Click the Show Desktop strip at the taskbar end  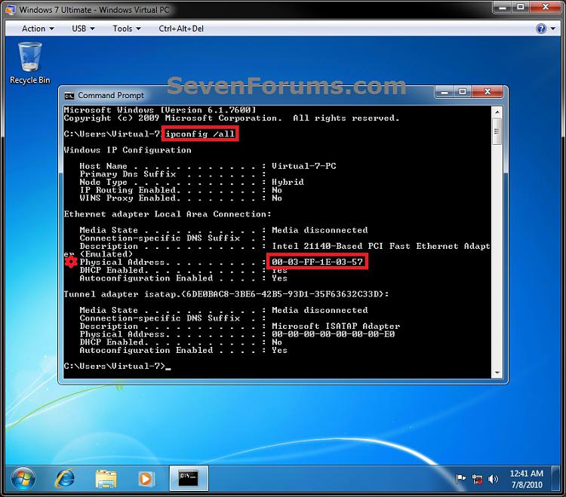[557, 479]
